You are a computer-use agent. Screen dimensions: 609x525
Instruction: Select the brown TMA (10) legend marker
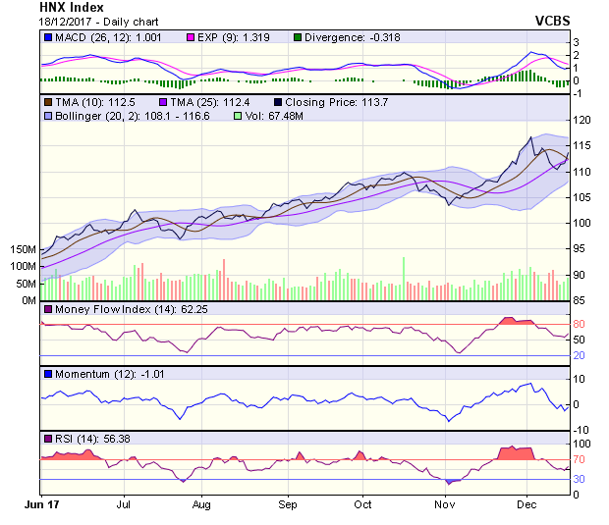click(48, 101)
